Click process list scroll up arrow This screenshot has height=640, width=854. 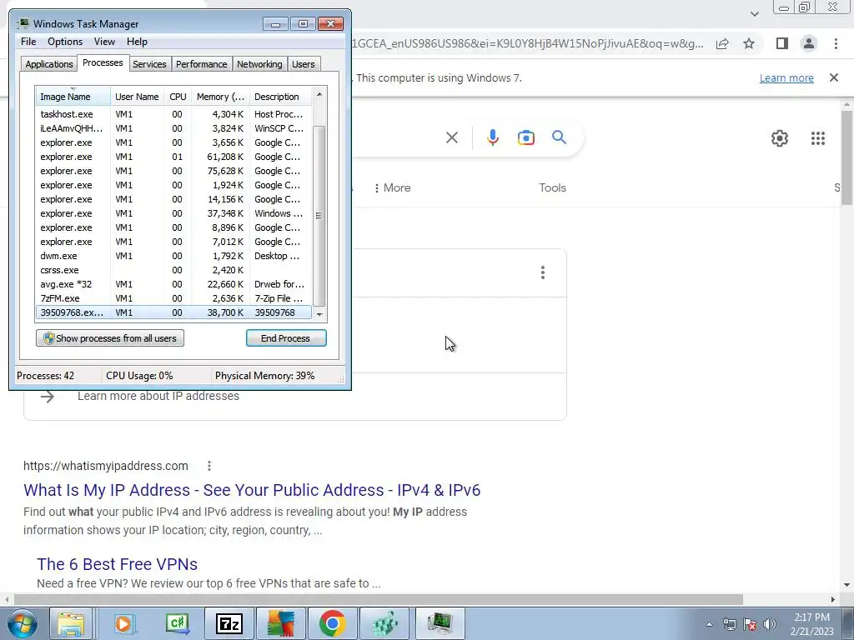pos(319,95)
